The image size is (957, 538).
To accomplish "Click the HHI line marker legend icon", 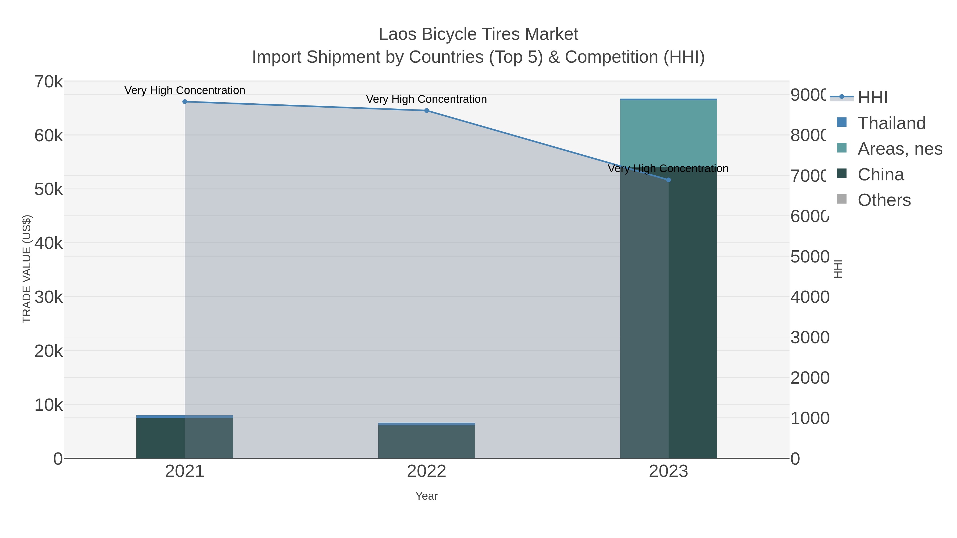I will pos(841,97).
